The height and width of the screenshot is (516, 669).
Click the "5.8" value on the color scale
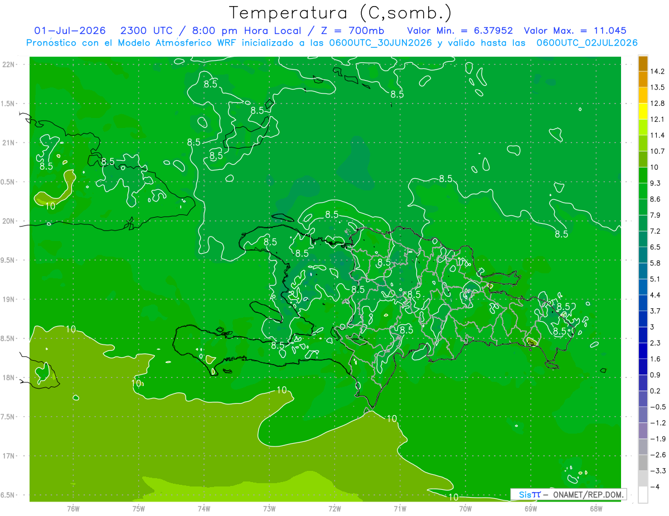coord(656,263)
